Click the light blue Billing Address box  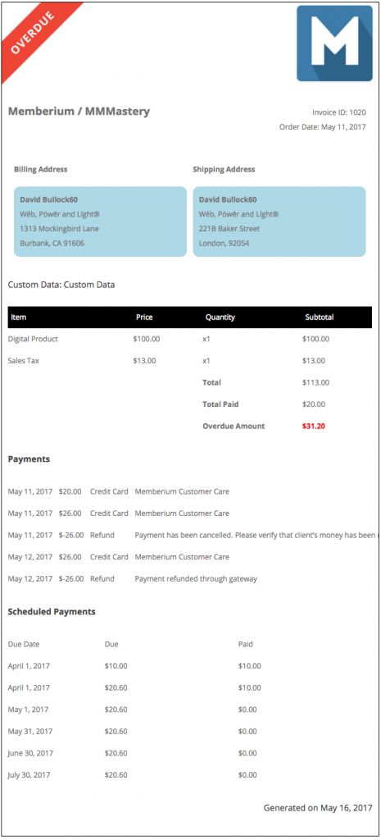pyautogui.click(x=100, y=221)
